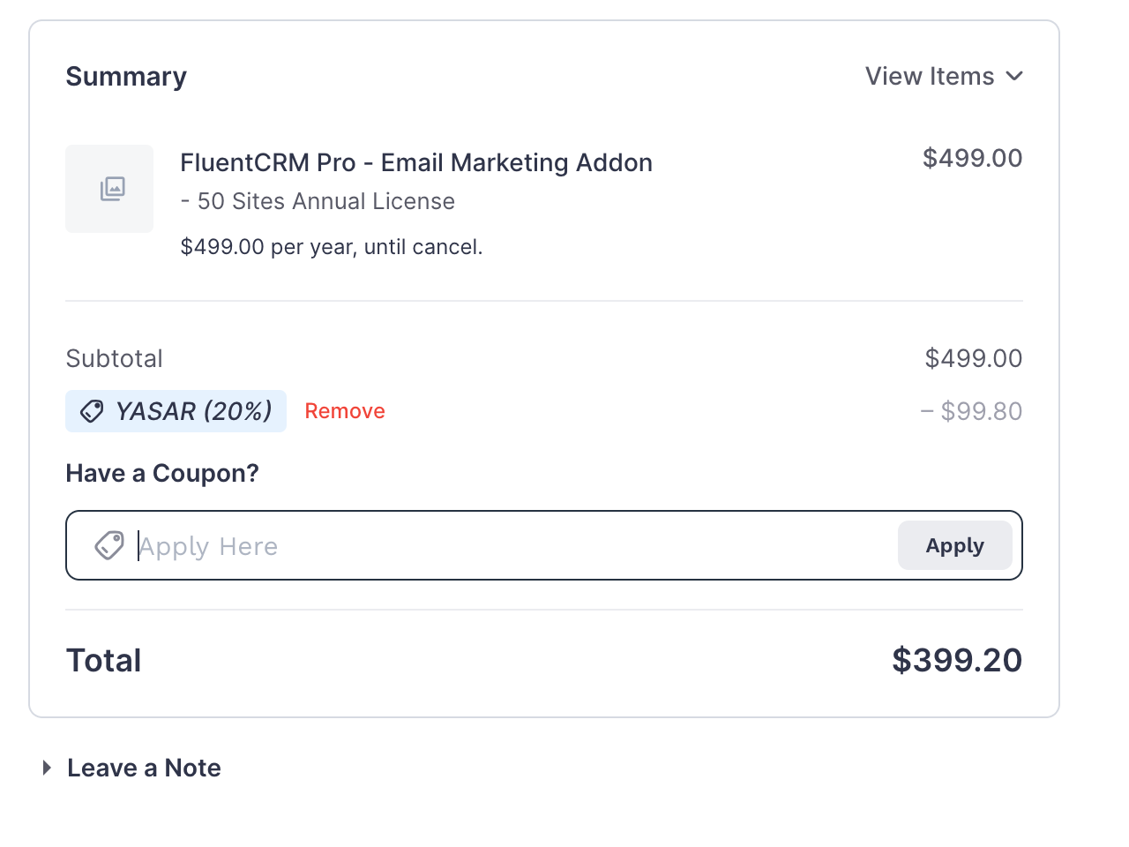
Task: Select the YASAR (20%) coupon chip
Action: tap(176, 411)
